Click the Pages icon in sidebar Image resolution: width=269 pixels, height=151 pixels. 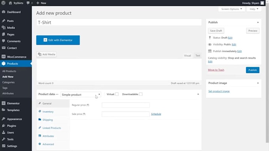4,34
